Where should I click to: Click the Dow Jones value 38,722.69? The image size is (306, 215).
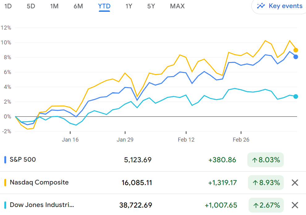(136, 205)
